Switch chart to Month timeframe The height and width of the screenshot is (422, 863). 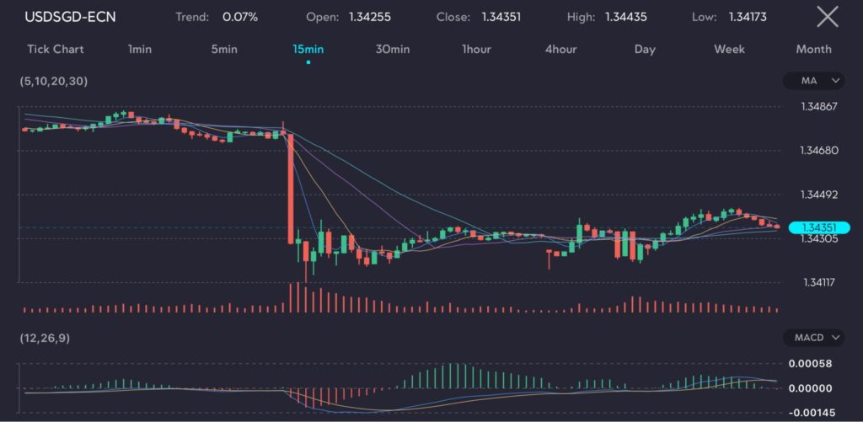coord(813,49)
